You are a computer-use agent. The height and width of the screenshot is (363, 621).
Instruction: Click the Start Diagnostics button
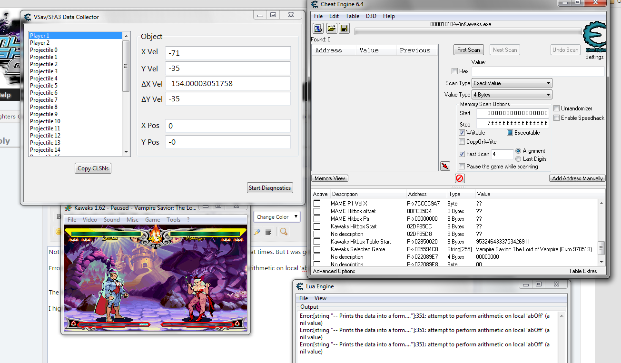270,188
